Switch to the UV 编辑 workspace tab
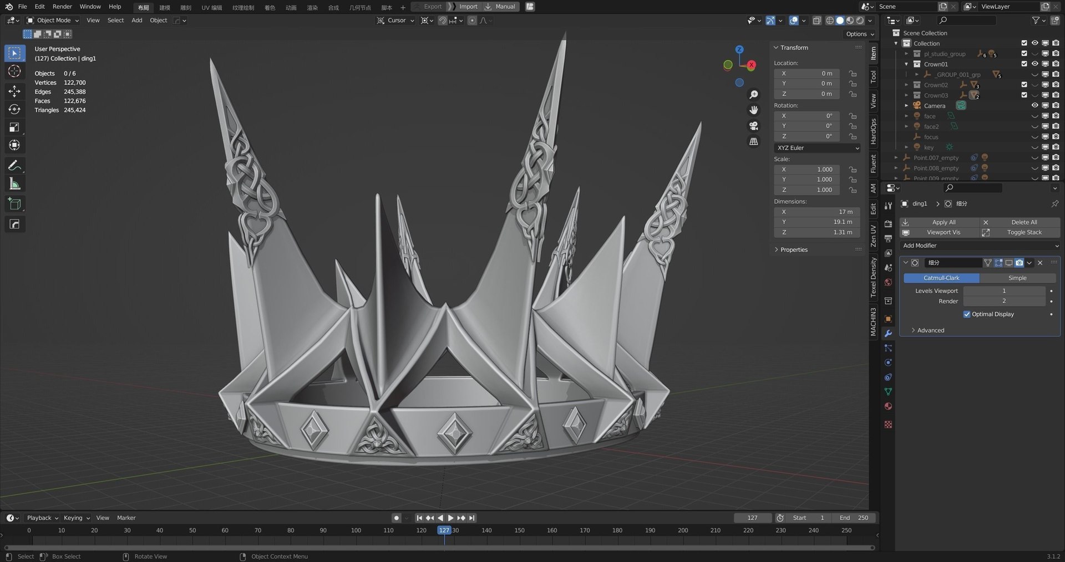Image resolution: width=1065 pixels, height=562 pixels. [x=211, y=7]
